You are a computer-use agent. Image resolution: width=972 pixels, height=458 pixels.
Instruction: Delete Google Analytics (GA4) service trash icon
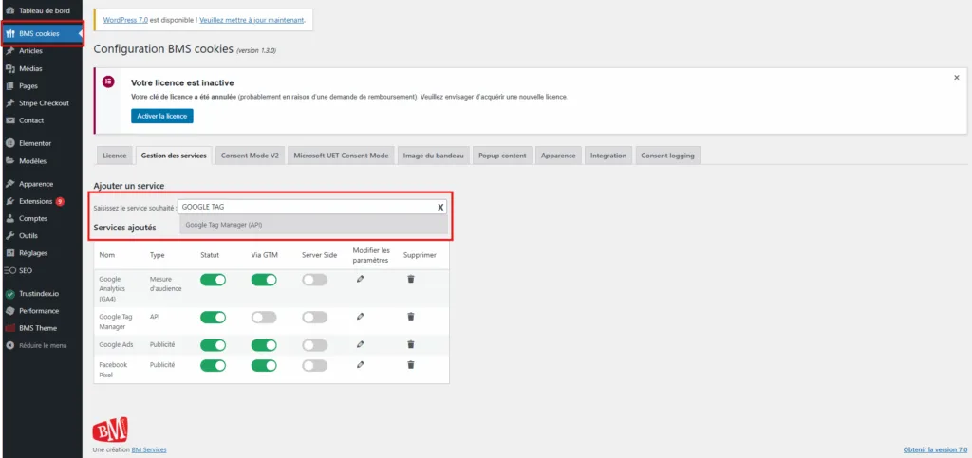(x=410, y=279)
